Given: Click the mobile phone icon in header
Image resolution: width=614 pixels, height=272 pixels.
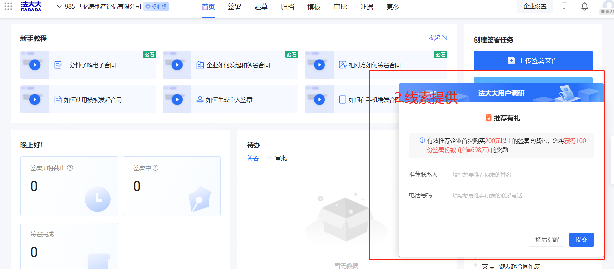Looking at the screenshot, I should (x=564, y=6).
